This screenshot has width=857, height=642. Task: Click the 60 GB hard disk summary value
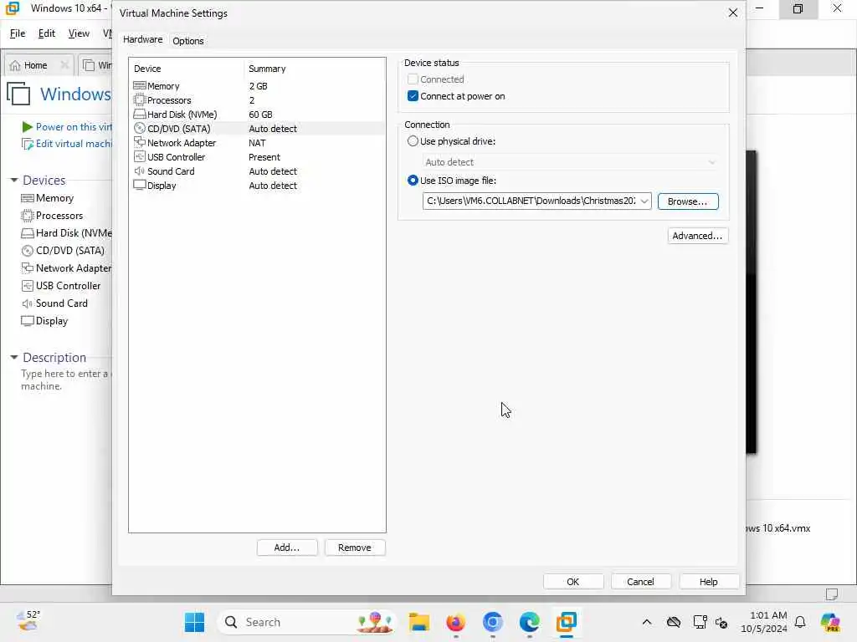[x=261, y=115]
